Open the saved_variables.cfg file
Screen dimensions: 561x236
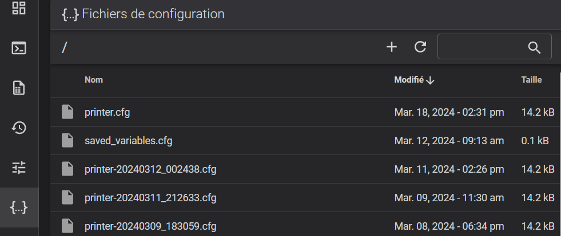point(129,141)
